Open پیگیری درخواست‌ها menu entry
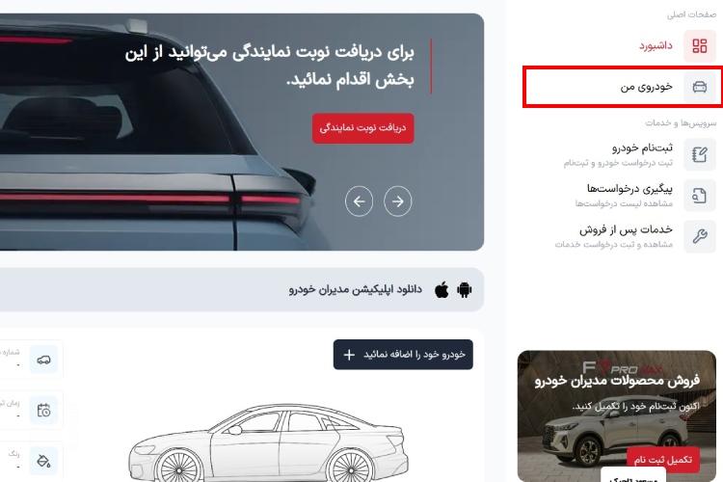 629,189
